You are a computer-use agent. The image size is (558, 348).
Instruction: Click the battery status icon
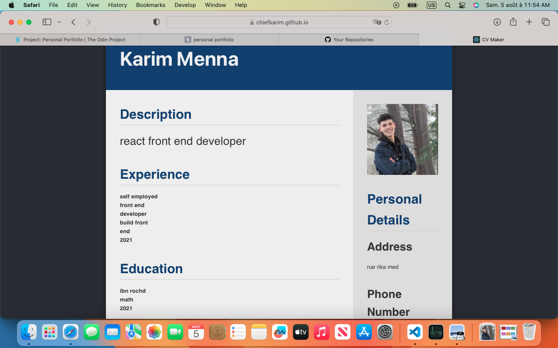[412, 5]
